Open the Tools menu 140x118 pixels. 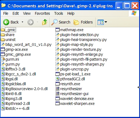59,13
